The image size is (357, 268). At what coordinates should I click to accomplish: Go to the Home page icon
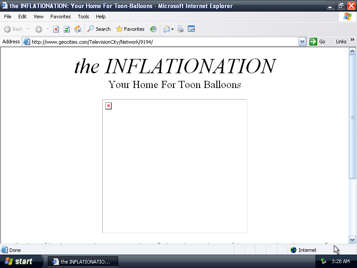point(78,29)
